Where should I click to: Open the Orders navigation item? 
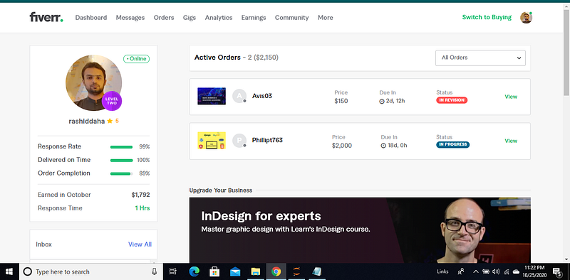[164, 17]
